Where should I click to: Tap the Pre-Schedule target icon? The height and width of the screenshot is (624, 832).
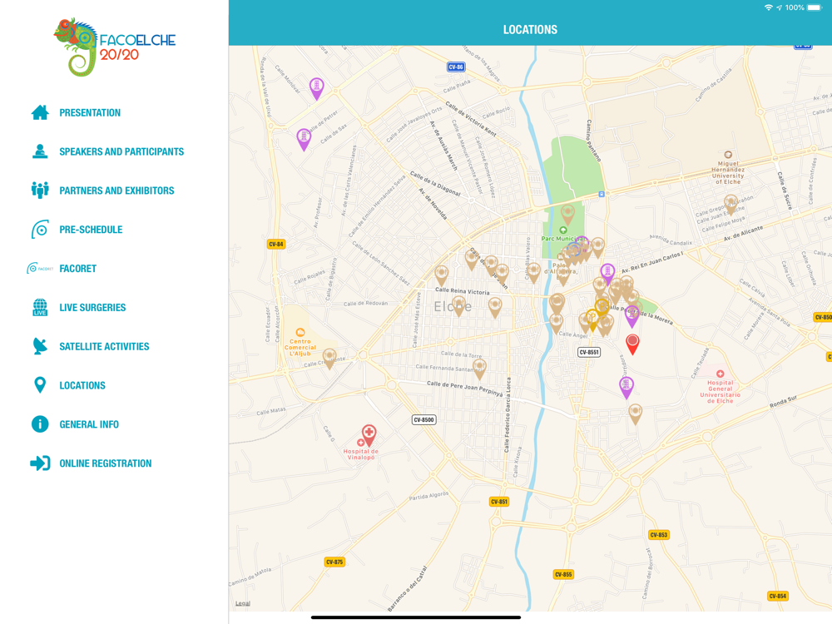coord(40,230)
